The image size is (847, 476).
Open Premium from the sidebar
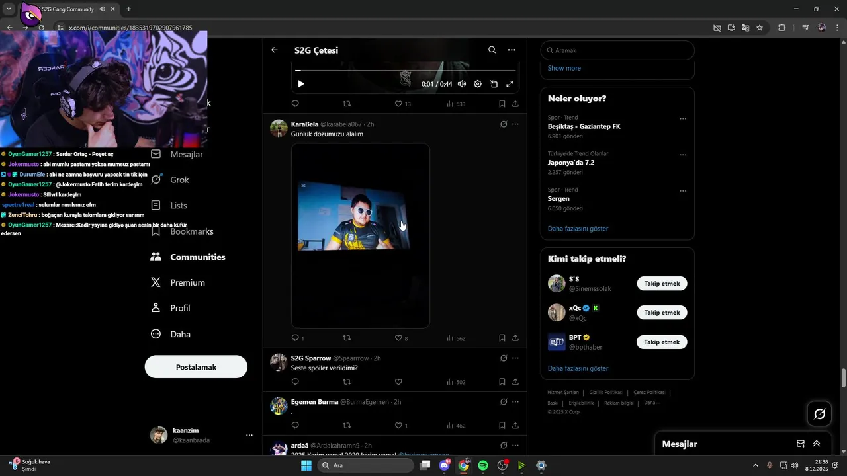pyautogui.click(x=177, y=282)
